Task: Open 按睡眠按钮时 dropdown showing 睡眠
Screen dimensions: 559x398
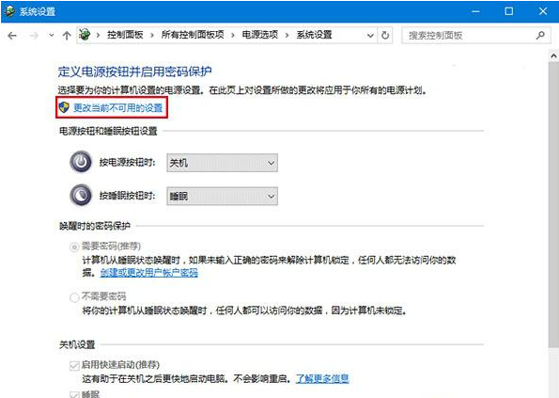Action: tap(222, 196)
